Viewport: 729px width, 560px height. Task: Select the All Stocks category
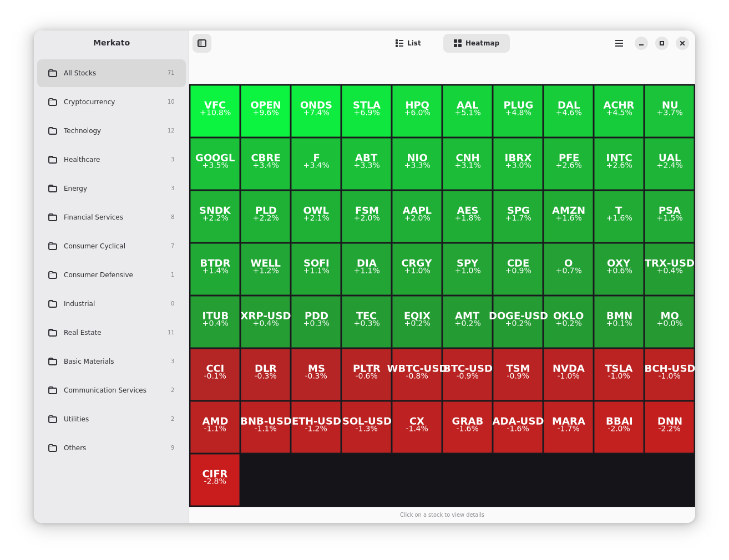[112, 73]
